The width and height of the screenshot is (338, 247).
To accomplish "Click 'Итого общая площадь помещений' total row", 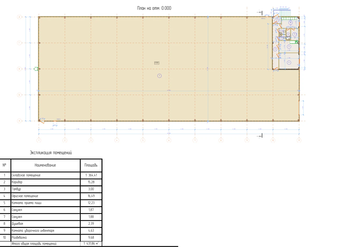I will (x=34, y=244).
